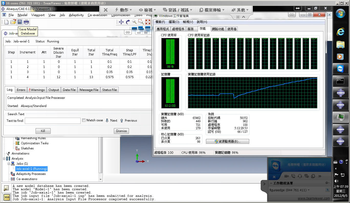
Task: Click the Optimization Tasks tree icon
Action: click(x=17, y=143)
